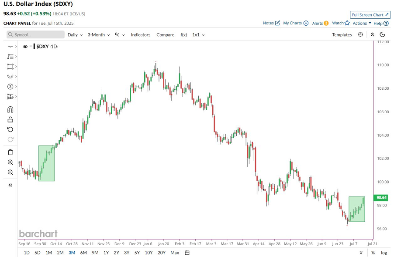Viewport: 394px width, 257px height.
Task: Open the Daily frequency dropdown
Action: pyautogui.click(x=74, y=35)
